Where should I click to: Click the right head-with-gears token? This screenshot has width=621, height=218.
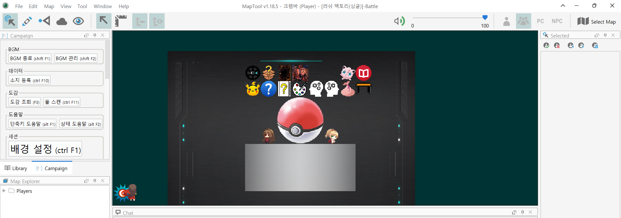click(332, 89)
